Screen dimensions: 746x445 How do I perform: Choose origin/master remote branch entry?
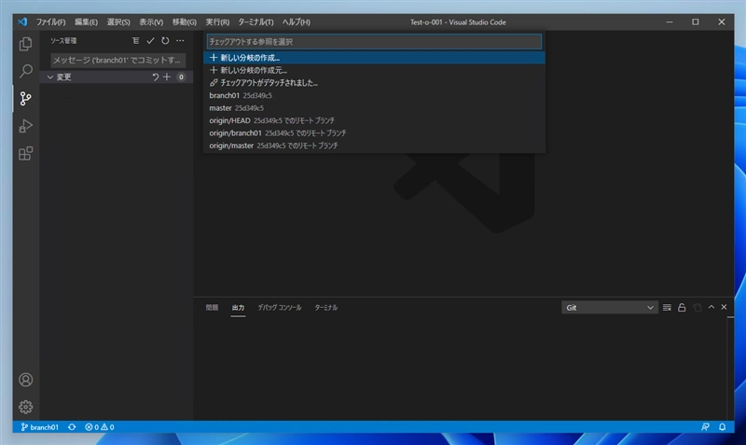click(374, 146)
